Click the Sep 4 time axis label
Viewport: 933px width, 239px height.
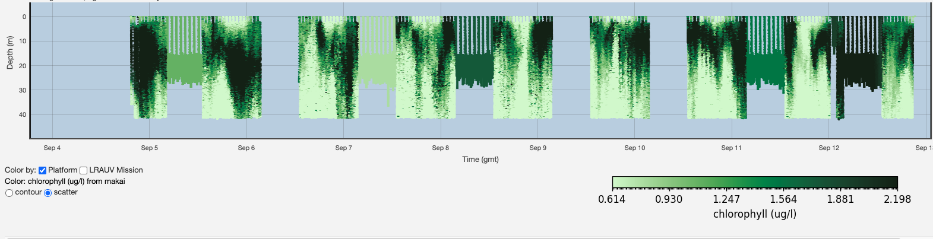click(52, 148)
